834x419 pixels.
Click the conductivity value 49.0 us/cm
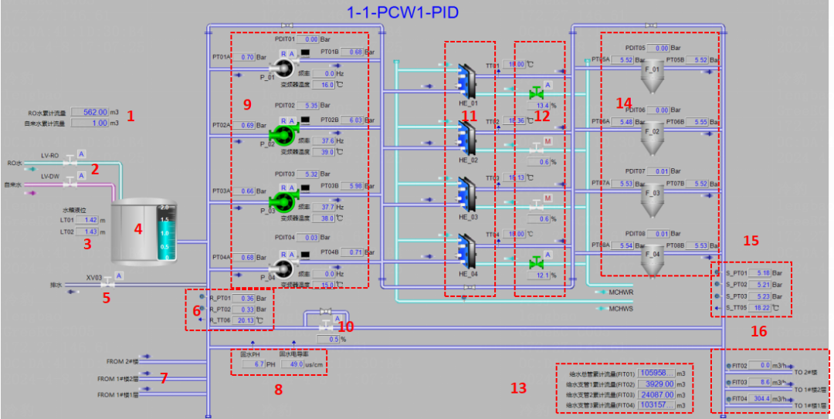tap(292, 364)
